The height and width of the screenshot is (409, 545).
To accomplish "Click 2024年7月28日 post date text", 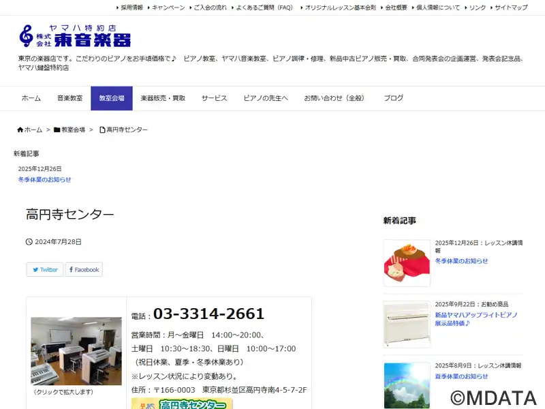I will coord(58,242).
